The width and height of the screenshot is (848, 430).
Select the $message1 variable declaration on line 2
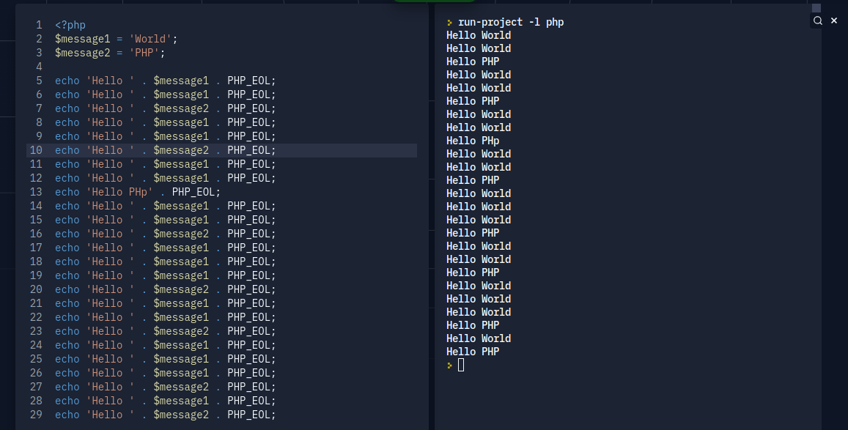click(x=82, y=39)
